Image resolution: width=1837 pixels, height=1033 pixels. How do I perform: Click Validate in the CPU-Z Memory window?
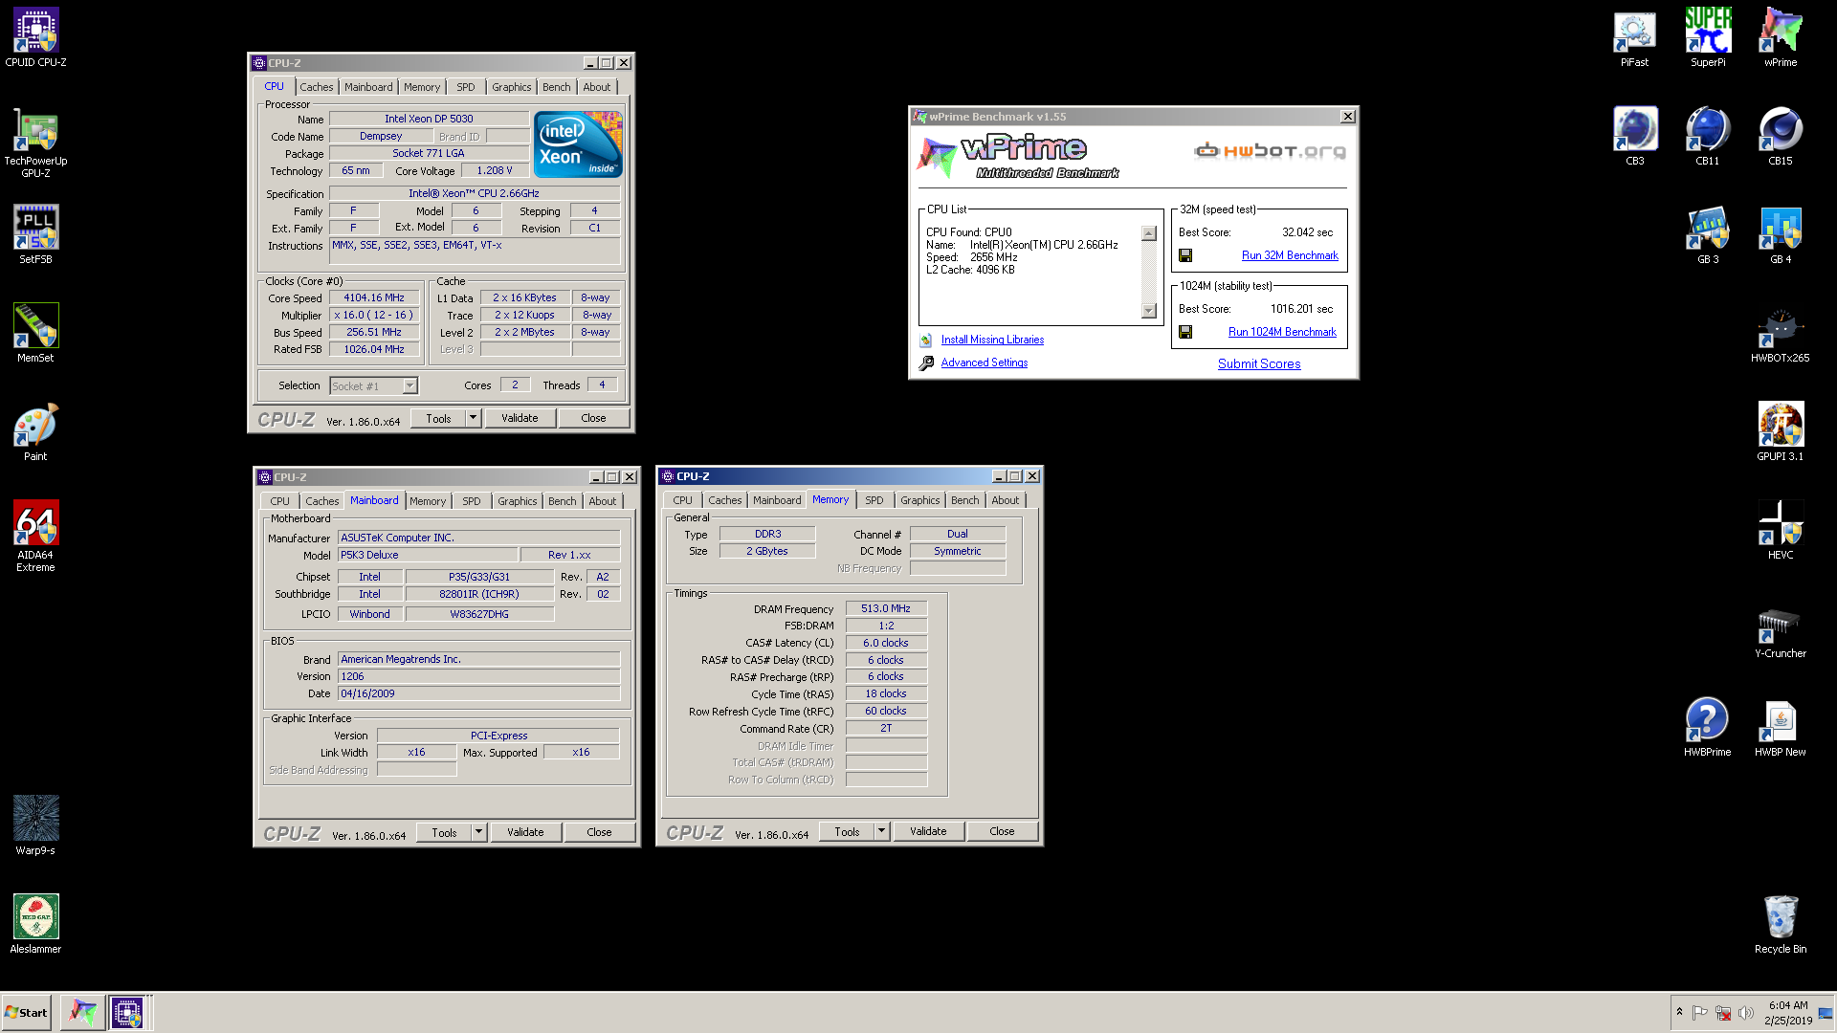click(x=928, y=831)
